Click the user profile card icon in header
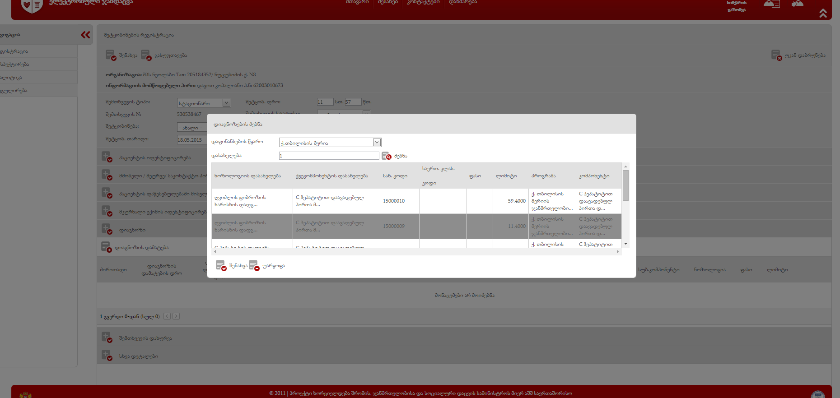 [x=771, y=4]
